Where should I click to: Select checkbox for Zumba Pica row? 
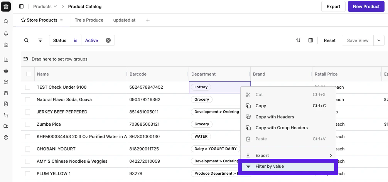click(x=28, y=124)
